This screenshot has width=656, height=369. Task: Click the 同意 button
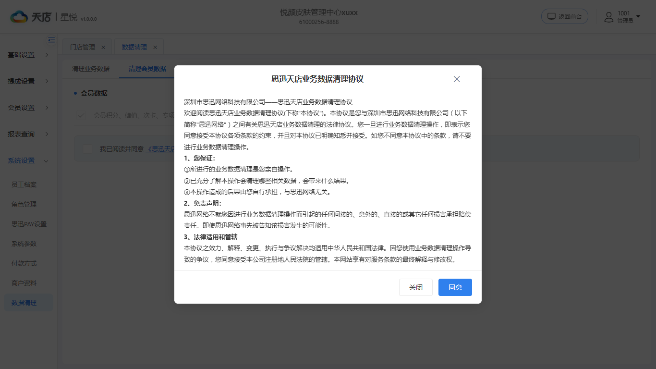455,287
